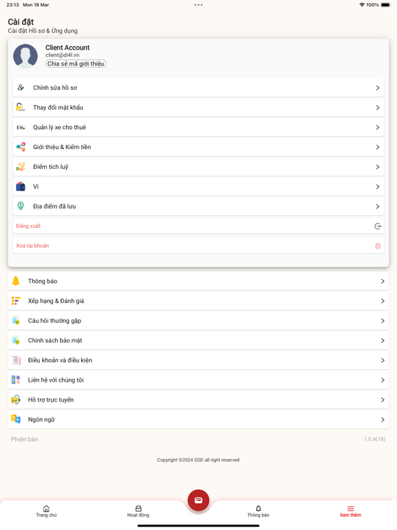This screenshot has width=397, height=530.
Task: Click the trash icon beside Xoá tài khoản
Action: tap(378, 246)
